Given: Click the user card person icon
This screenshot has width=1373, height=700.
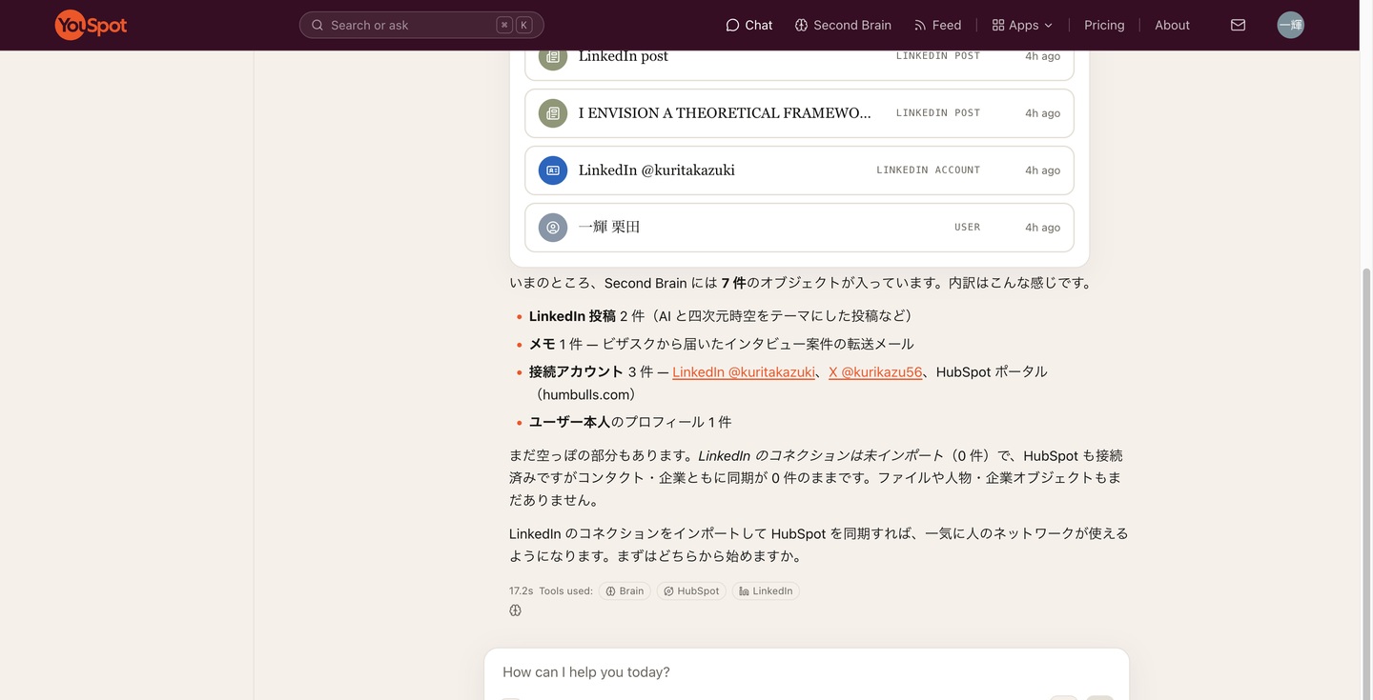Looking at the screenshot, I should point(553,228).
